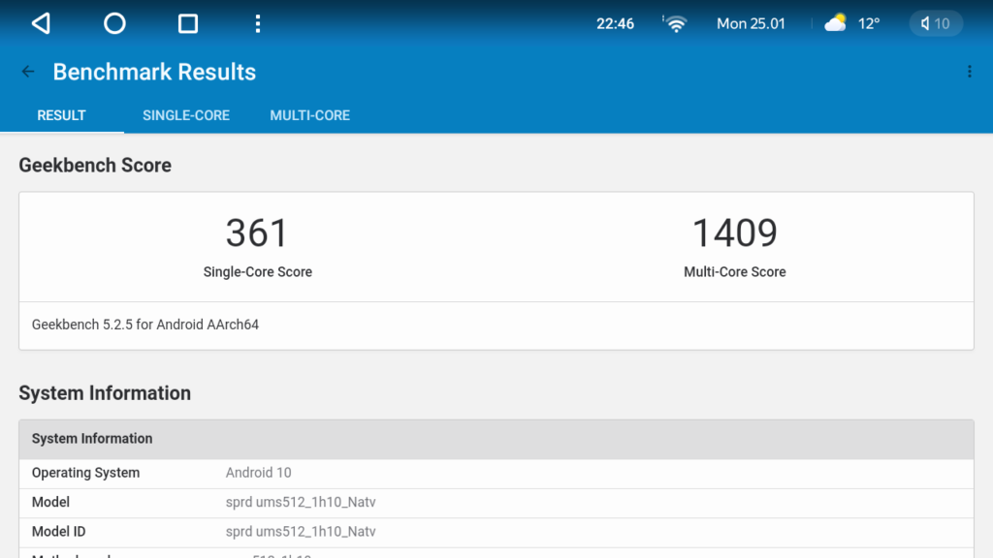Tap the 22:46 clock in status bar
This screenshot has width=993, height=558.
(615, 24)
